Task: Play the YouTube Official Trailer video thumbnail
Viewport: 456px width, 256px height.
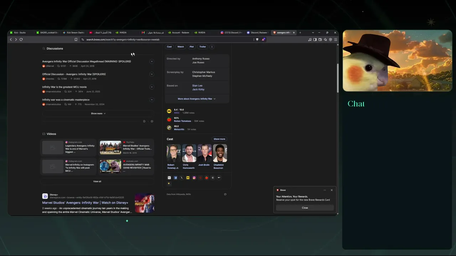Action: (x=110, y=148)
